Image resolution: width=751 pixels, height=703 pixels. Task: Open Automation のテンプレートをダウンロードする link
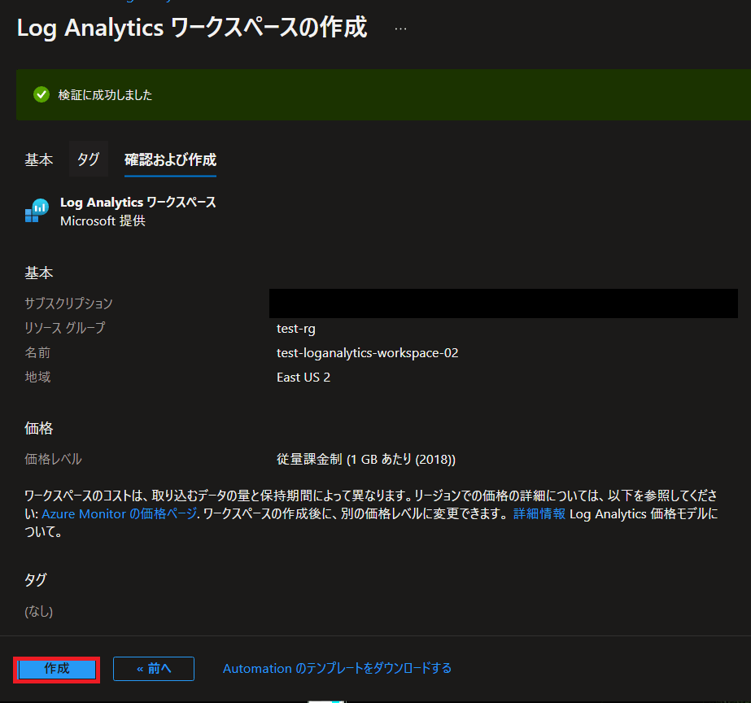coord(337,668)
